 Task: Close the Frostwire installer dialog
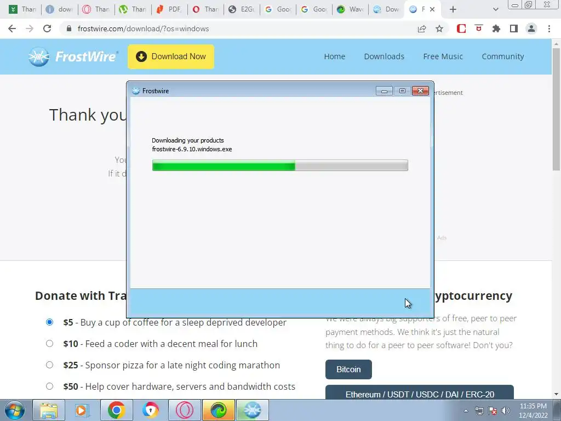point(420,91)
